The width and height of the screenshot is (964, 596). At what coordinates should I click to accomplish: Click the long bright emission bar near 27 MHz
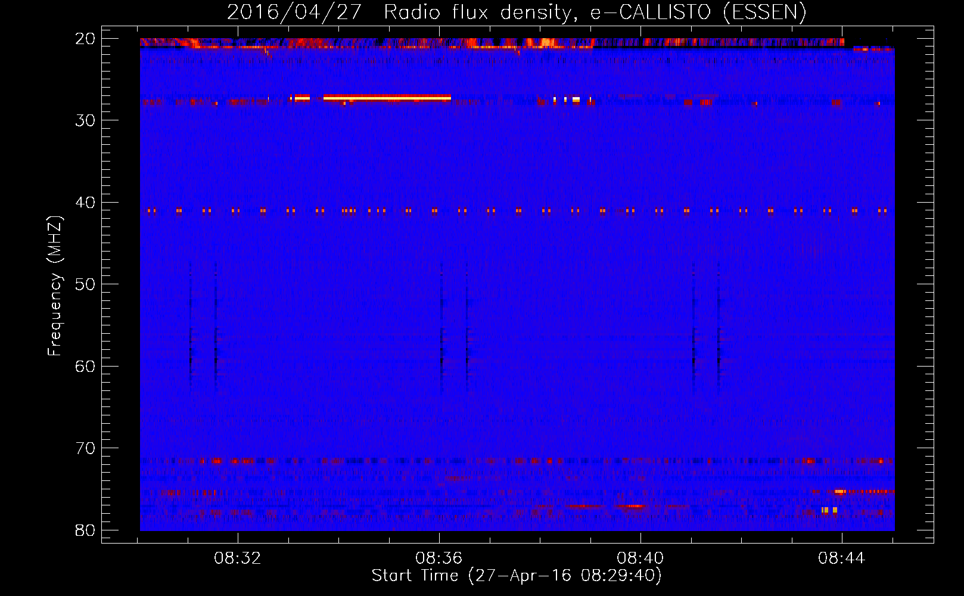click(387, 97)
